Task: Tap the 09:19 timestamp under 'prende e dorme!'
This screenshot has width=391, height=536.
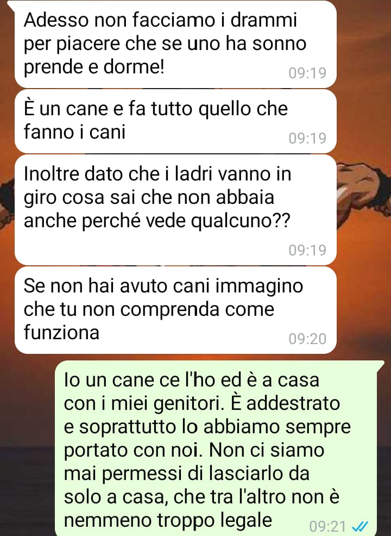Action: (307, 73)
